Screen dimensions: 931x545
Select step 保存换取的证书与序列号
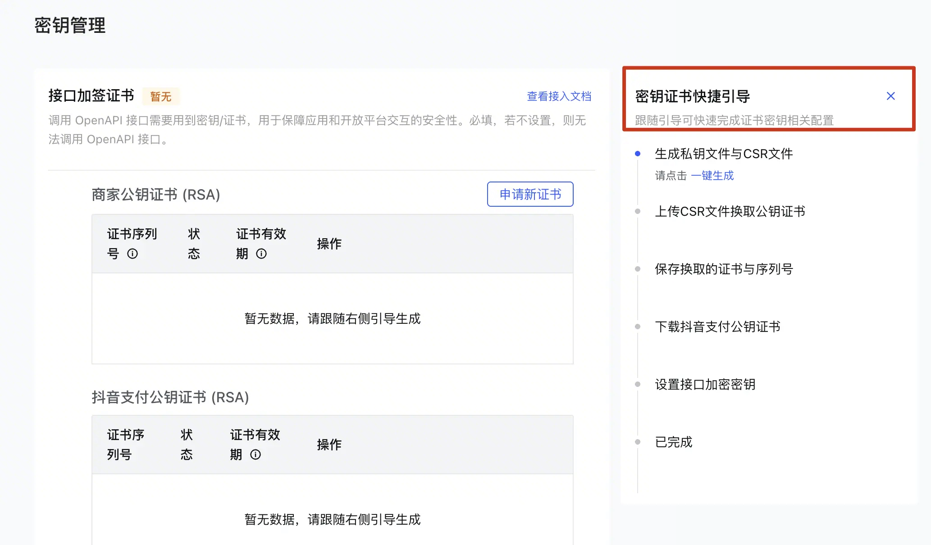[724, 269]
